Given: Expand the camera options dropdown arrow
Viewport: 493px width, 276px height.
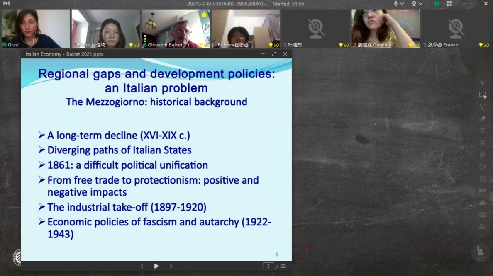Looking at the screenshot, I should (420, 4).
